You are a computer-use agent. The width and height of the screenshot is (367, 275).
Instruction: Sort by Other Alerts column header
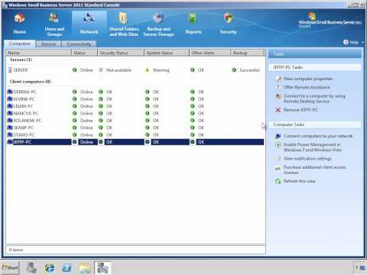pos(210,53)
